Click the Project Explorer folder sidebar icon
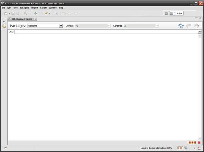 pyautogui.click(x=4, y=26)
